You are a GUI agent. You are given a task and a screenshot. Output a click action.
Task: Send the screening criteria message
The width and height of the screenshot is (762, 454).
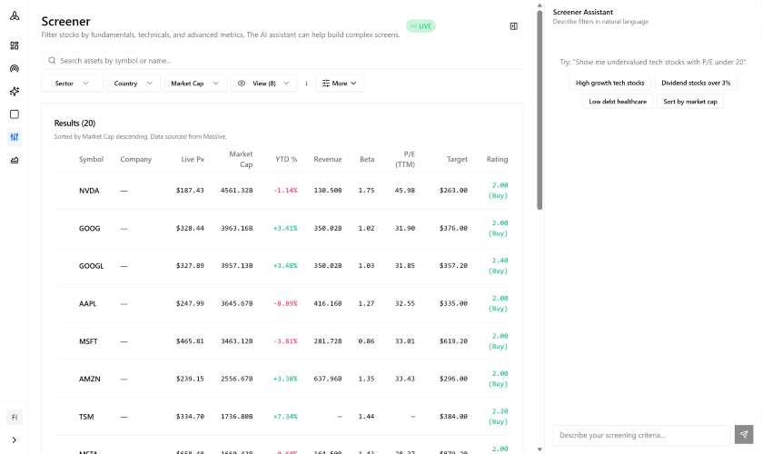[744, 435]
